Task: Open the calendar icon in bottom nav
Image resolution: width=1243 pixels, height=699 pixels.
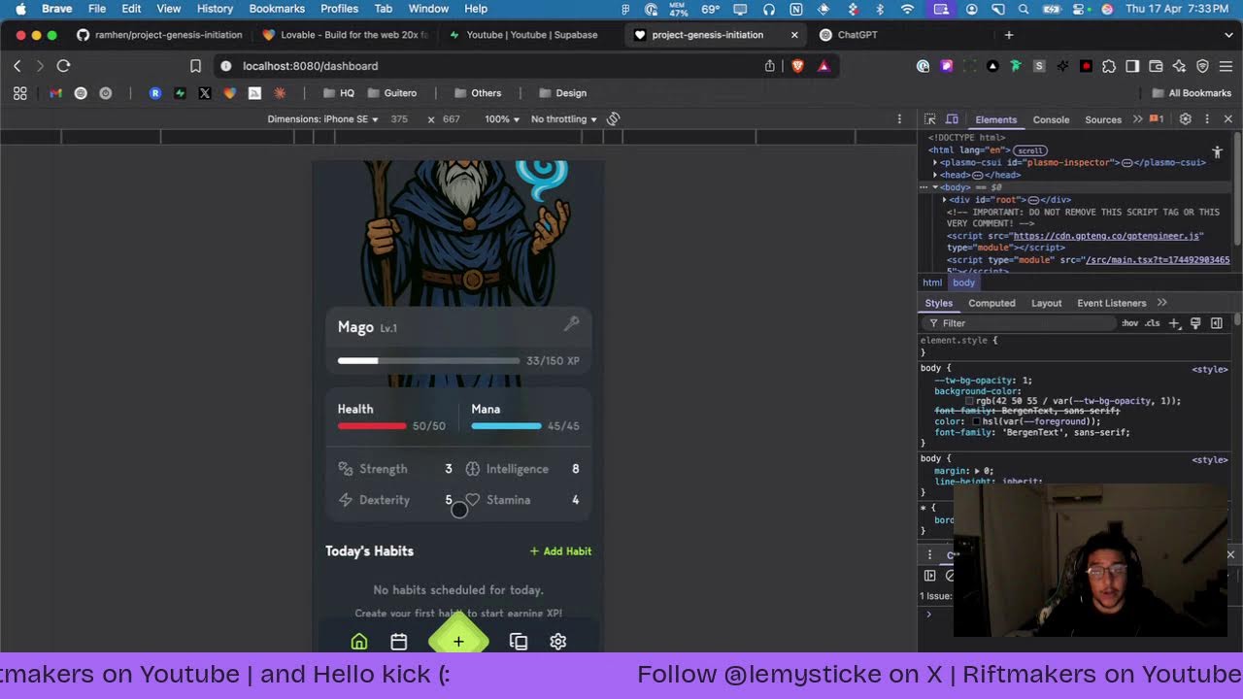Action: (399, 642)
